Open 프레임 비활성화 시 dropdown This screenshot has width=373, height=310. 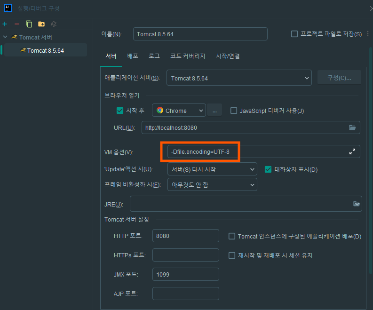pos(212,184)
